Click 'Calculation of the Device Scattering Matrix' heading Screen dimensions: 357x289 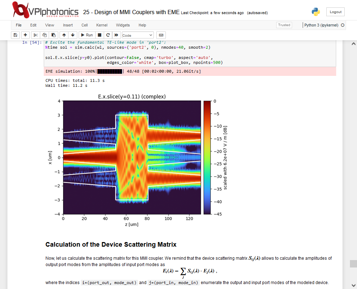111,245
